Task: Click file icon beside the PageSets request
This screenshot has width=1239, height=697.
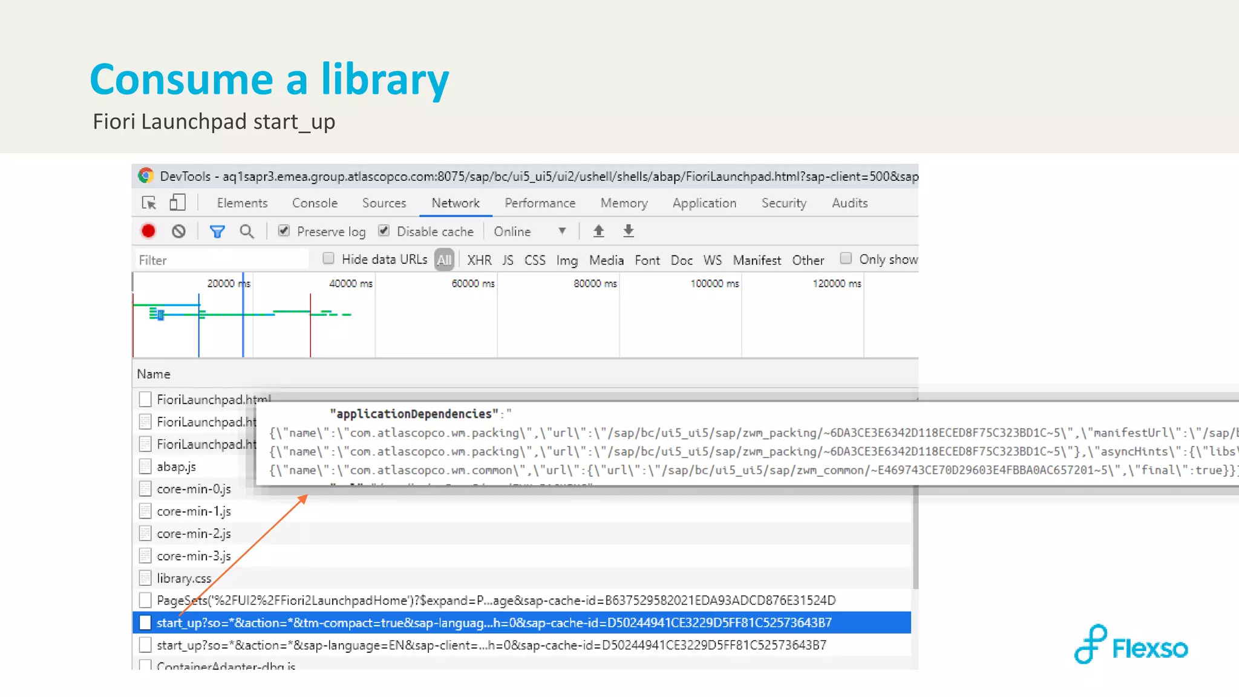Action: click(145, 600)
